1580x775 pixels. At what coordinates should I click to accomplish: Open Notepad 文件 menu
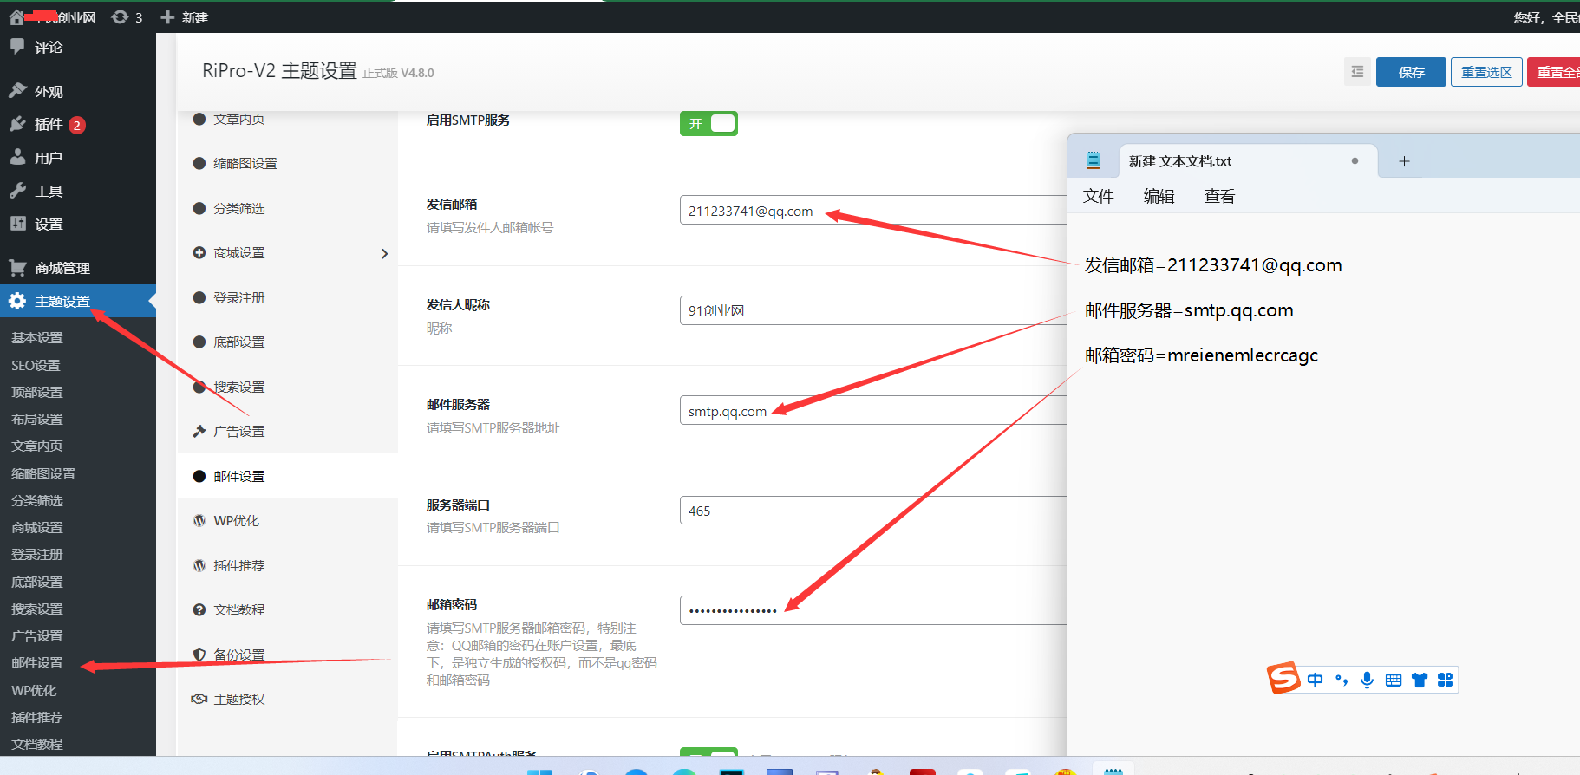point(1098,196)
